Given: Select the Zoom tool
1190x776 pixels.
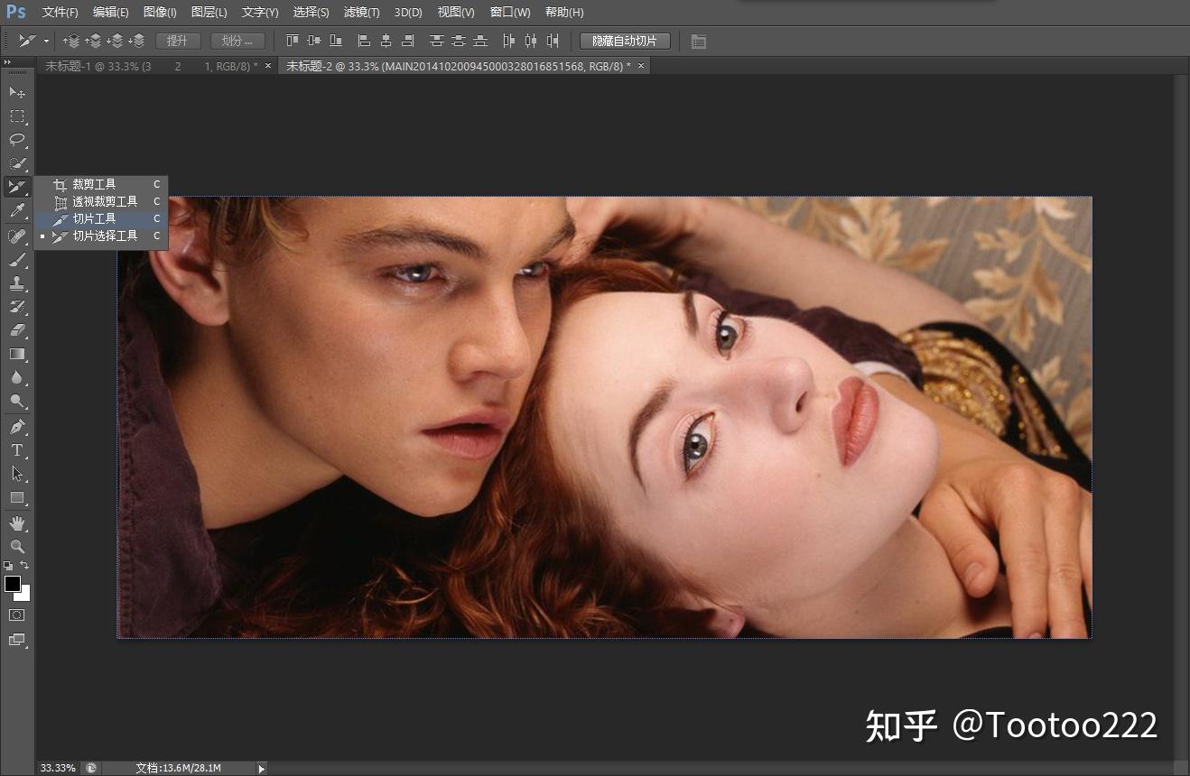Looking at the screenshot, I should pos(17,547).
